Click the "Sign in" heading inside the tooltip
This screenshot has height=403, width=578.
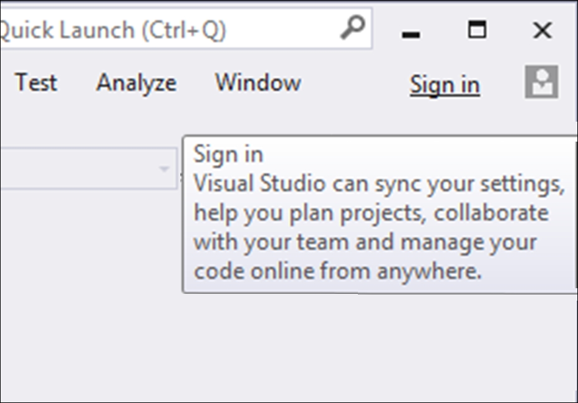click(228, 155)
